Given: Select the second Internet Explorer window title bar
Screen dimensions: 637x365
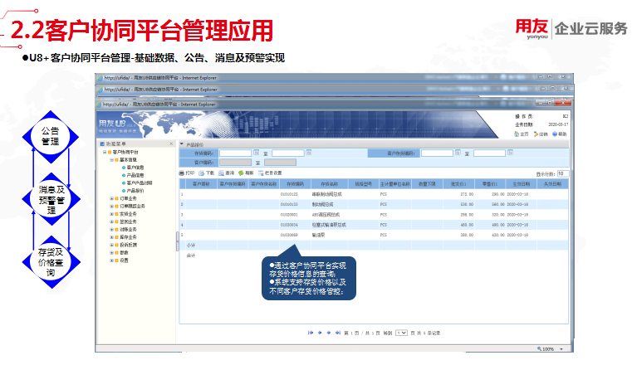Looking at the screenshot, I should [333, 90].
